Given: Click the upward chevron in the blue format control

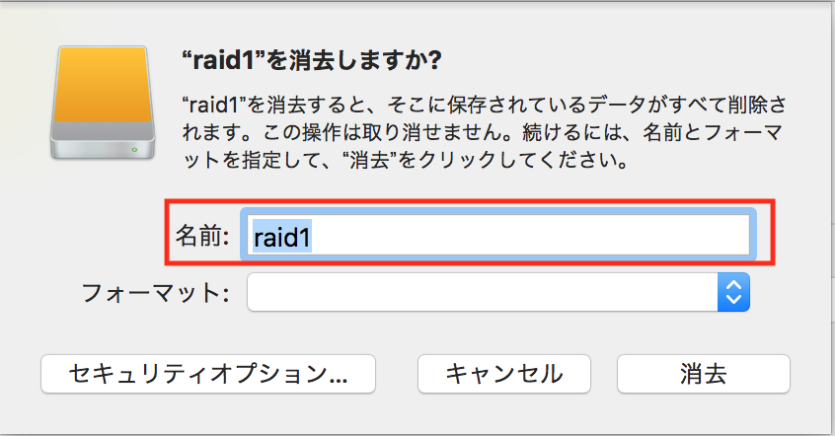Looking at the screenshot, I should pyautogui.click(x=733, y=285).
